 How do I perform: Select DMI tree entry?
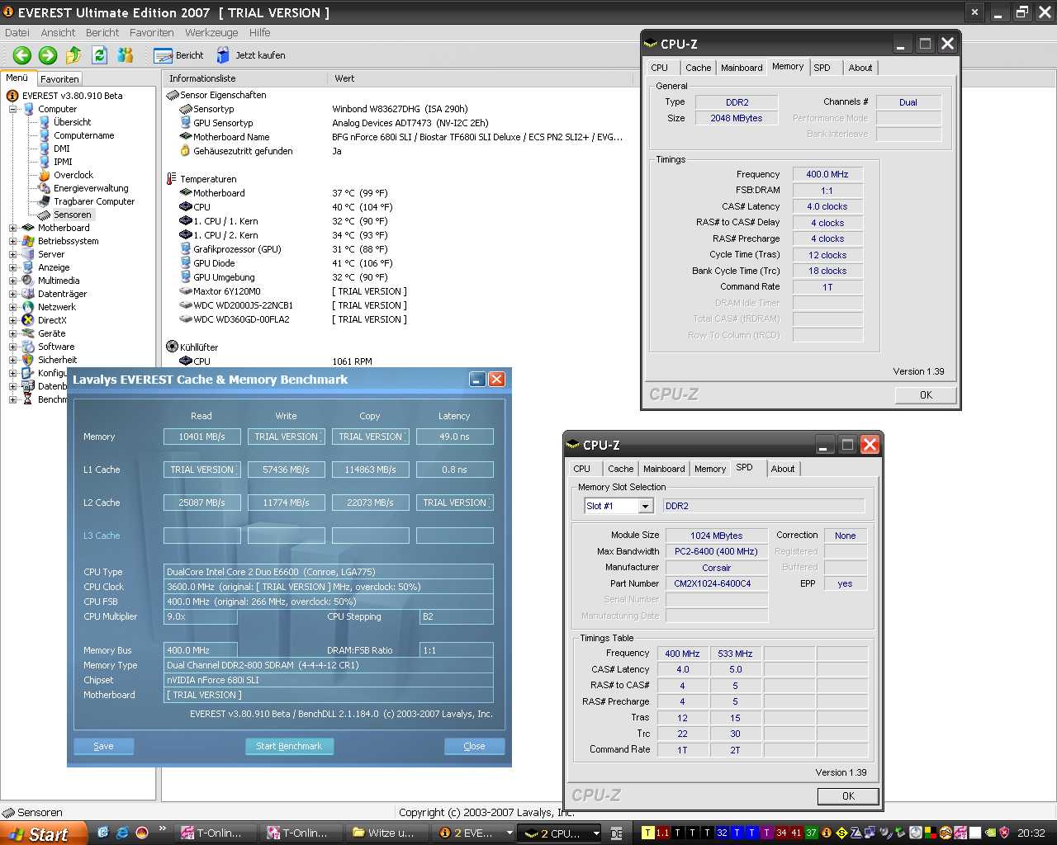(62, 149)
